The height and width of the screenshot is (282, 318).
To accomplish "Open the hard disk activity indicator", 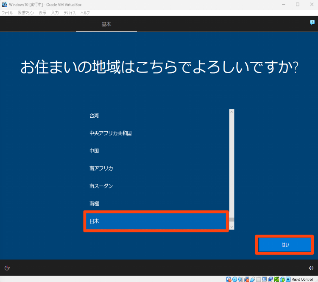I will 229,279.
